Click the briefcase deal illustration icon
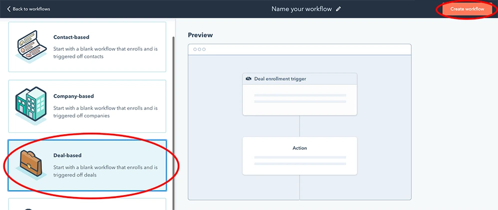498x210 pixels. [31, 165]
